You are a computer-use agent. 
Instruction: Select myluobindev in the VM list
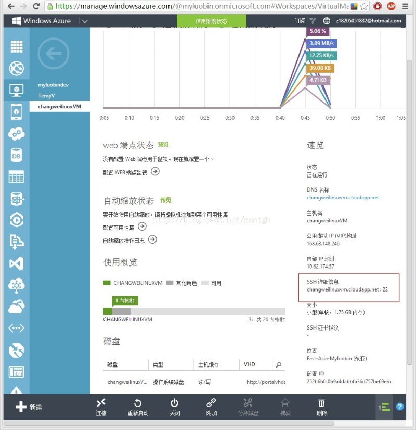pos(54,85)
